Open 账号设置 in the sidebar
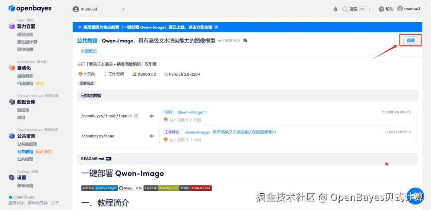Viewport: 431px width, 210px height. point(25,186)
